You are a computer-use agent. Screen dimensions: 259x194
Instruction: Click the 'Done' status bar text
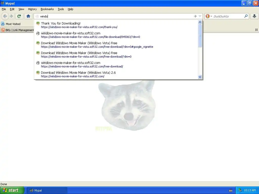(x=4, y=184)
